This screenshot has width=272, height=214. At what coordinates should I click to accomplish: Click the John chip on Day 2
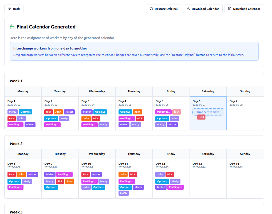coord(58,112)
